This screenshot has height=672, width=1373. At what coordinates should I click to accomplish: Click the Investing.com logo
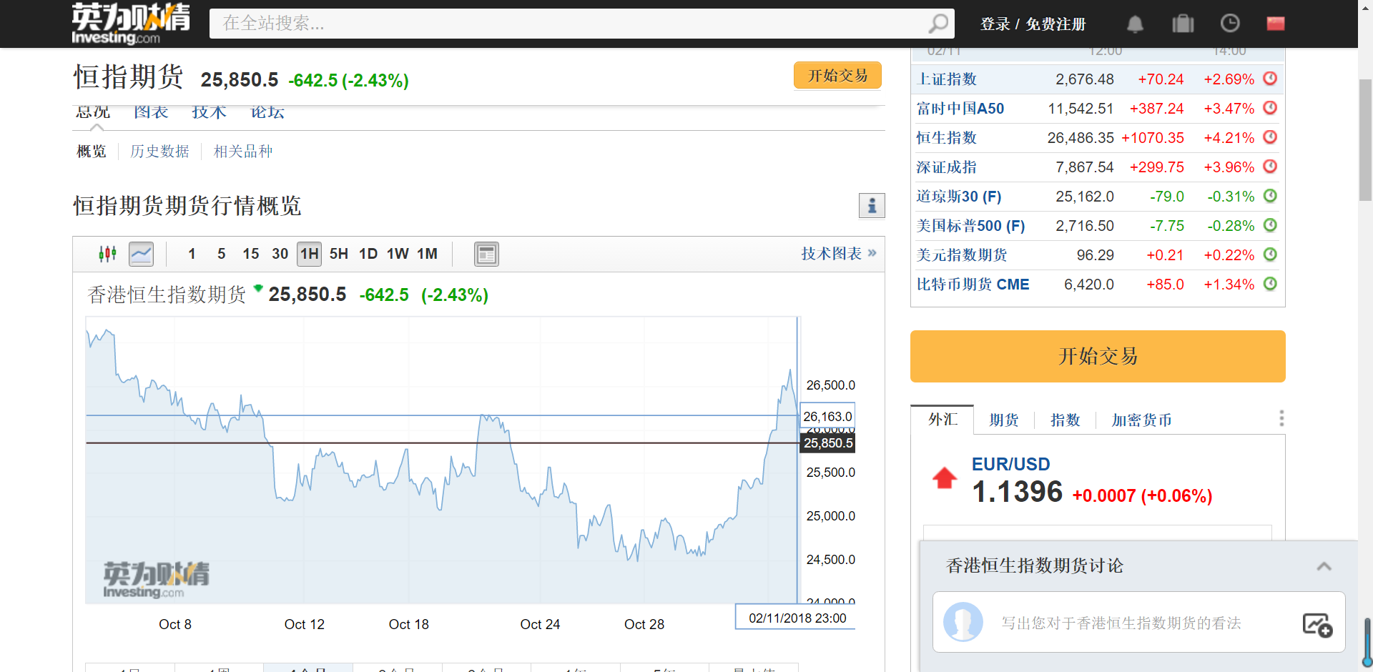[x=131, y=24]
